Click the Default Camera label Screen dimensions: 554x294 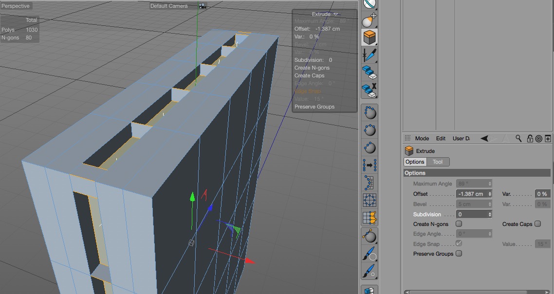(x=169, y=6)
